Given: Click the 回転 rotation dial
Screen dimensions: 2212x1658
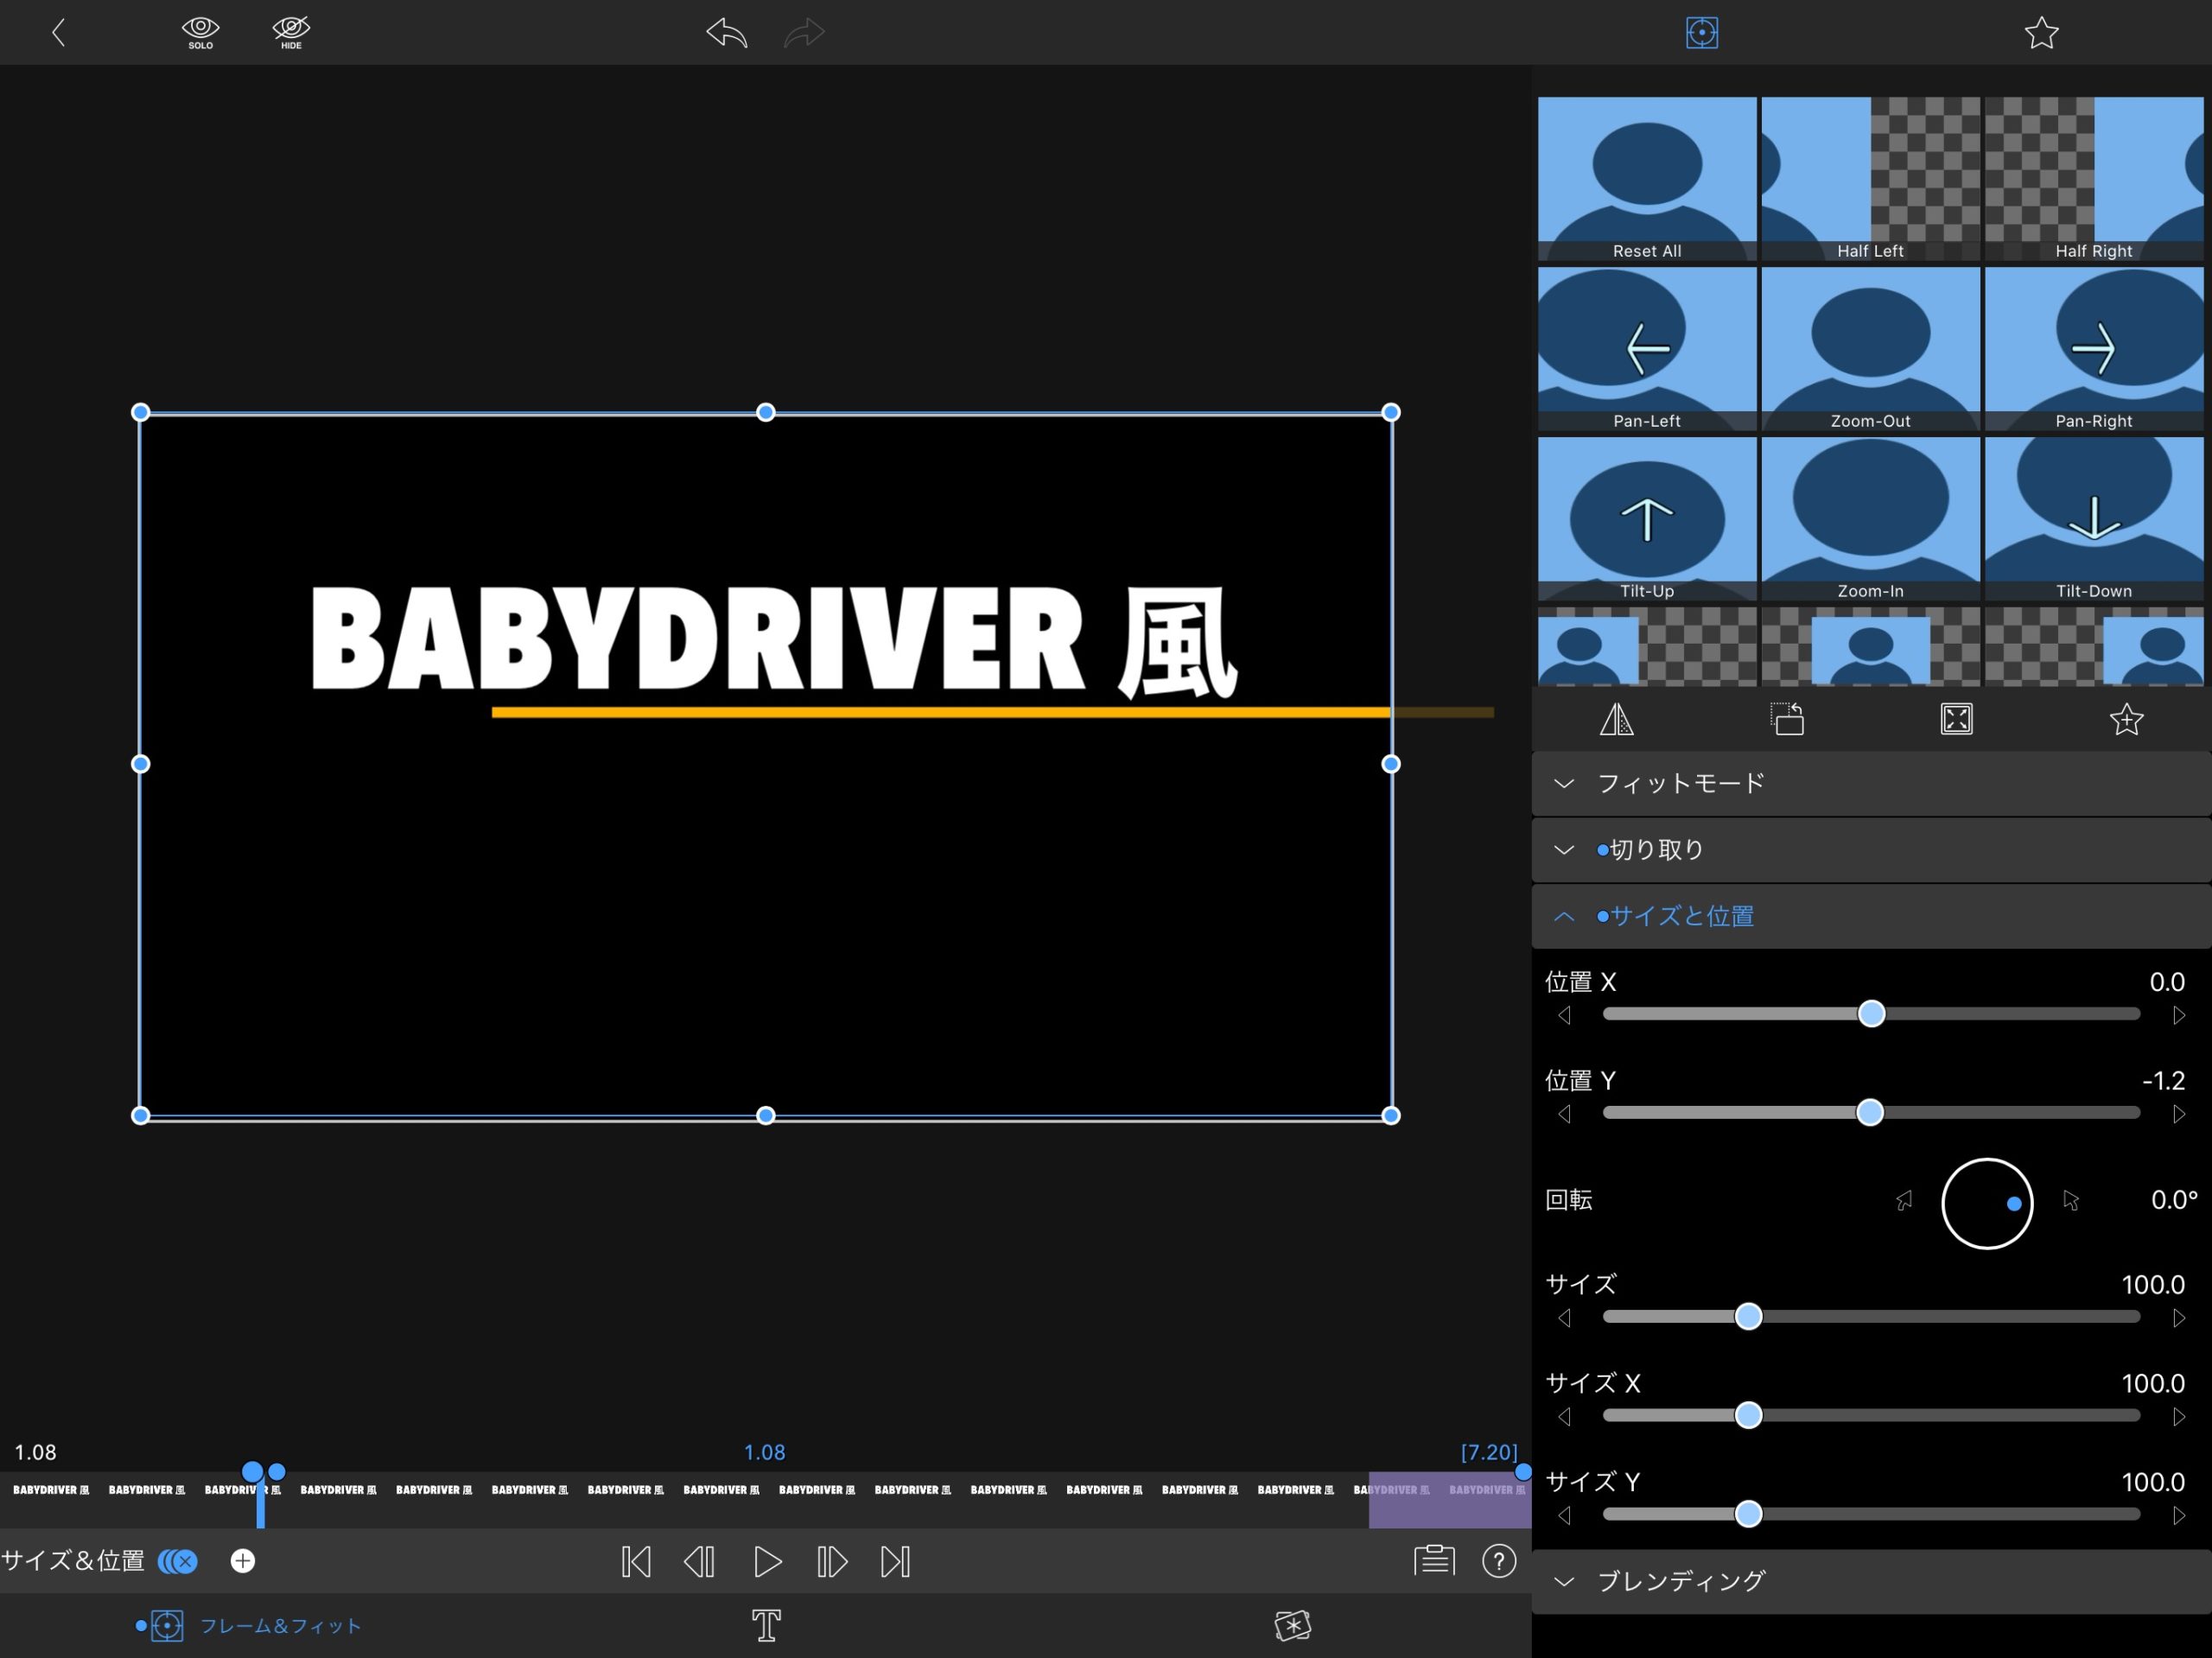Looking at the screenshot, I should tap(1987, 1203).
